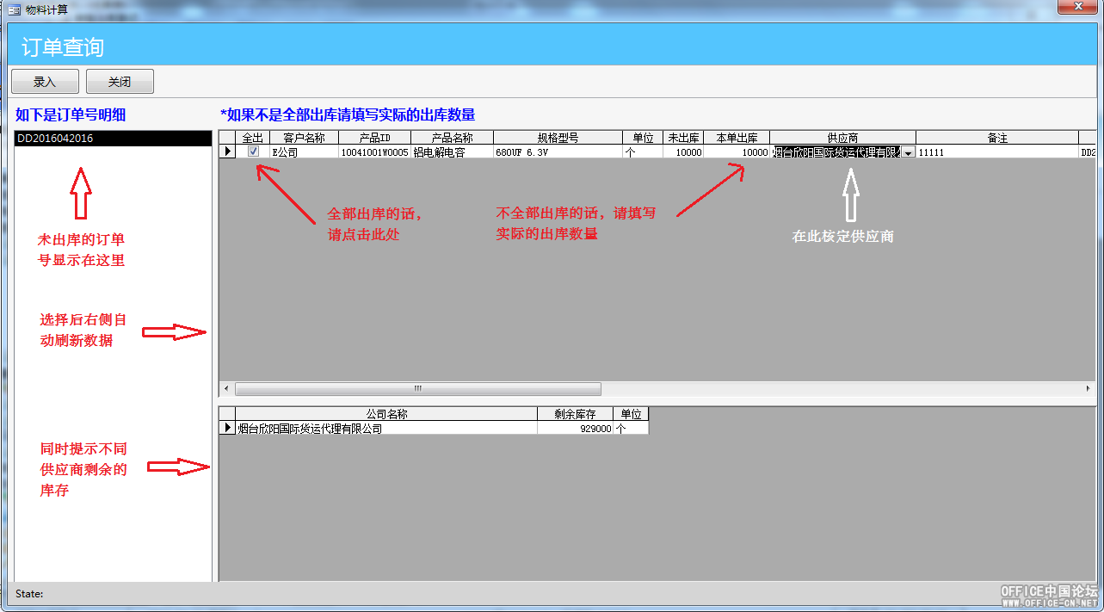Viewport: 1104px width, 612px height.
Task: Click the horizontal scrollbar thumb of order grid
Action: [x=418, y=389]
